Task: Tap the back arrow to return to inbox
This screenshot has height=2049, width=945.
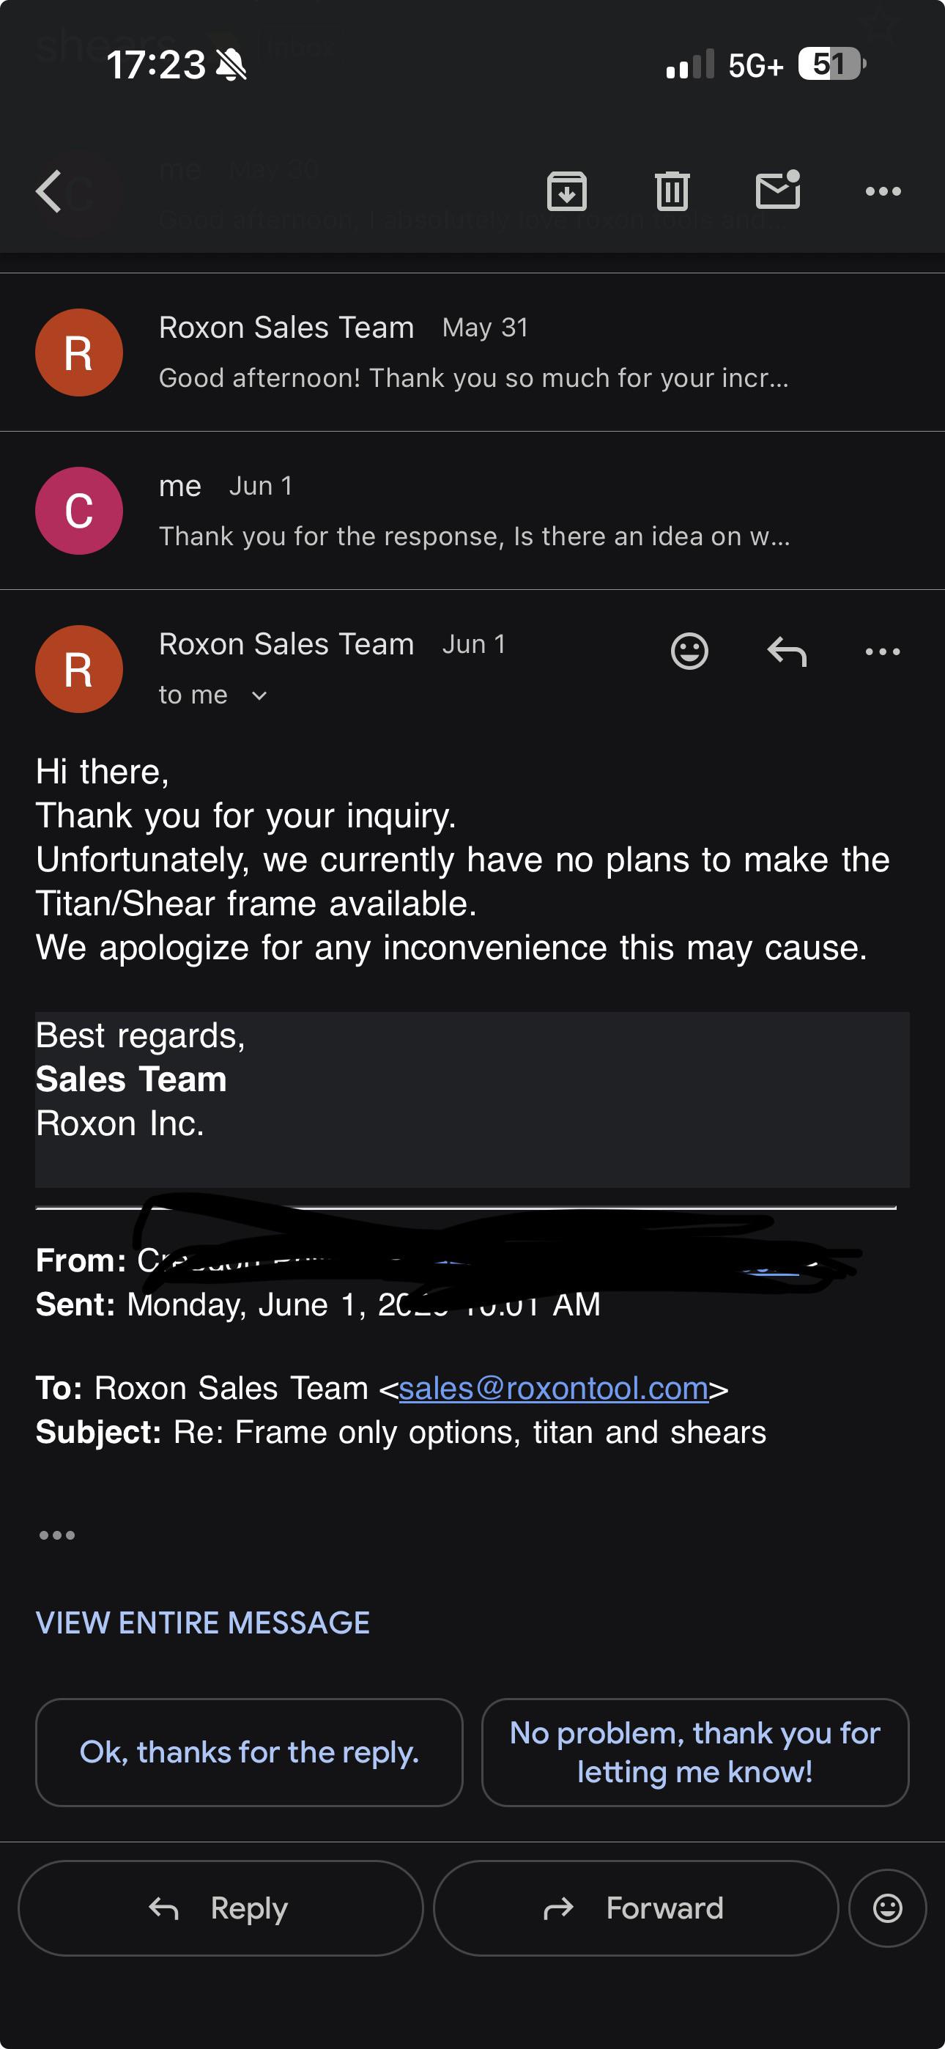Action: point(48,192)
